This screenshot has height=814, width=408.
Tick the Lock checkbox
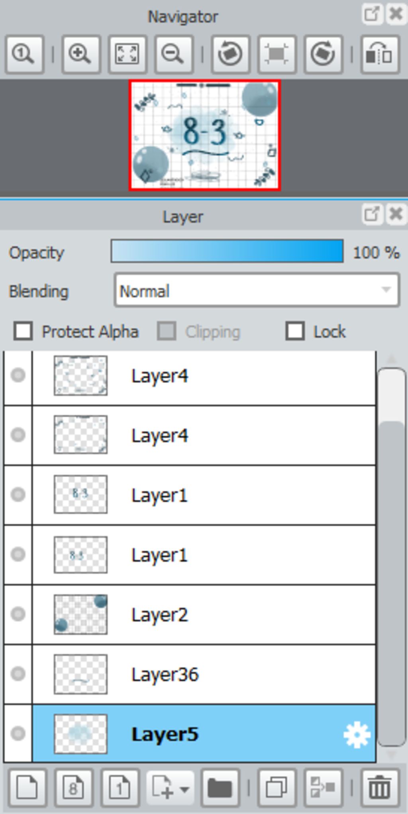tap(295, 331)
